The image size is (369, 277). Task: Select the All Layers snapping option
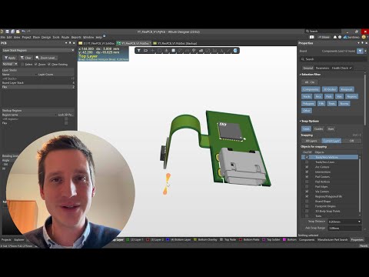coord(311,141)
